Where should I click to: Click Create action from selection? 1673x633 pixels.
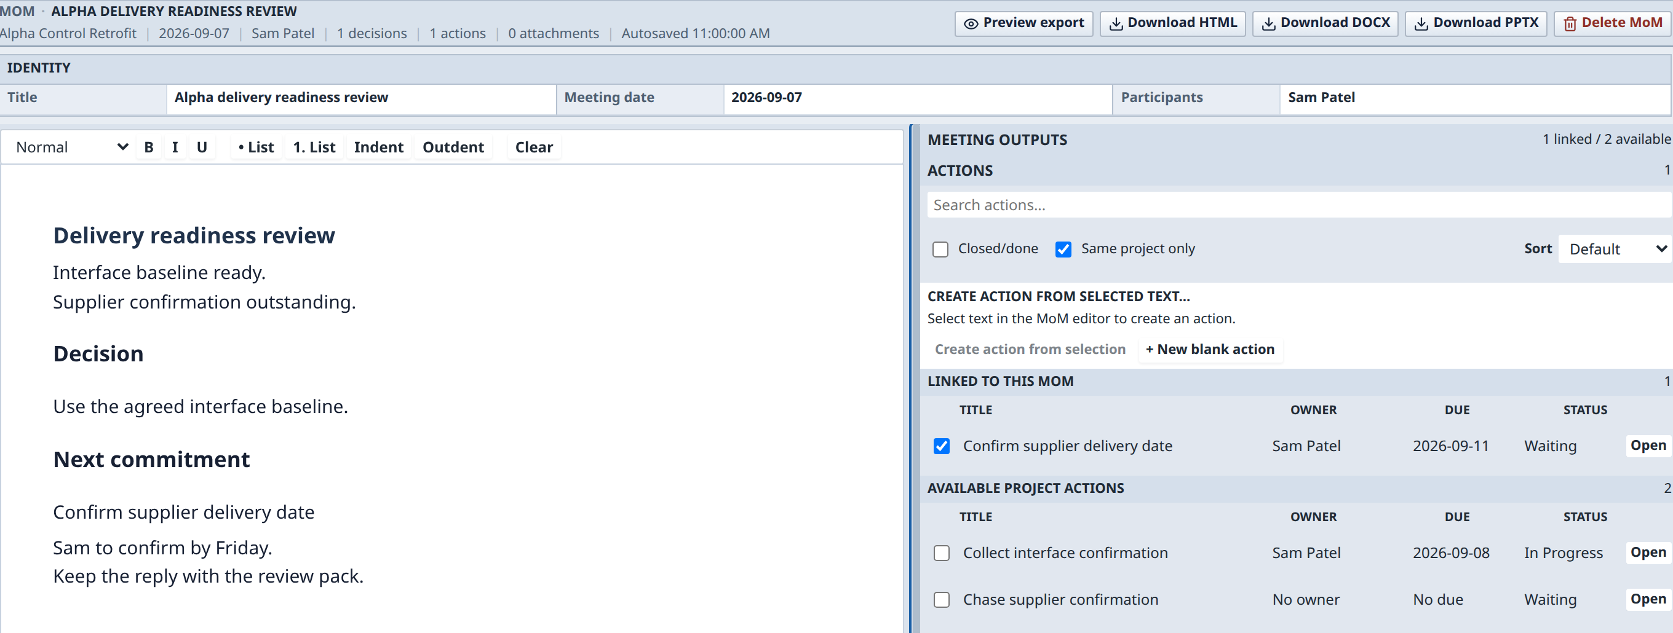1030,349
